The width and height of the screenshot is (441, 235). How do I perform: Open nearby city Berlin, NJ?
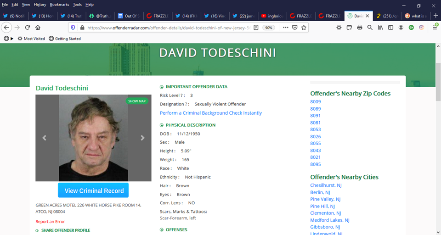320,192
